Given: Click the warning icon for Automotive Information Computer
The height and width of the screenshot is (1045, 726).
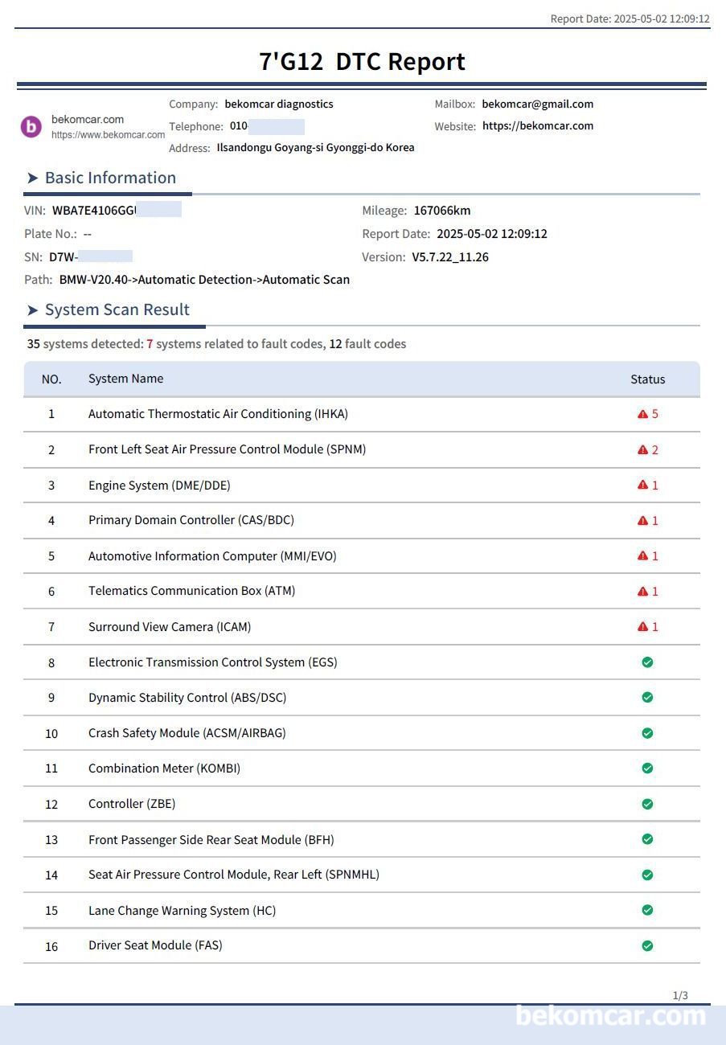Looking at the screenshot, I should [642, 555].
